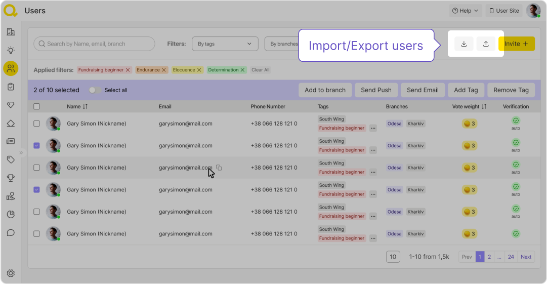This screenshot has width=547, height=284.
Task: Click the copy email icon next to cursor
Action: pos(219,168)
